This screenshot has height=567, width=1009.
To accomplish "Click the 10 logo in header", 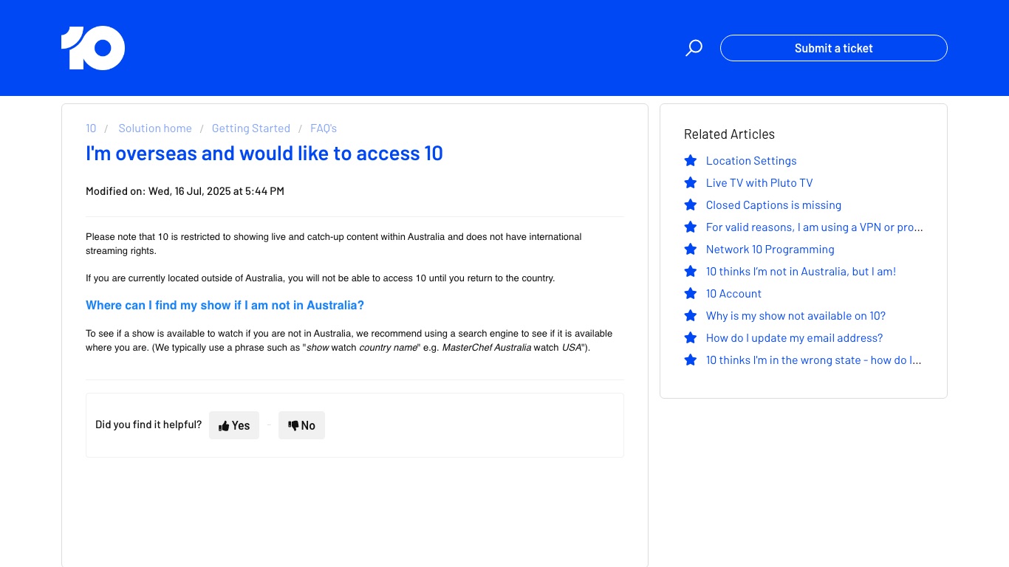I will tap(93, 48).
